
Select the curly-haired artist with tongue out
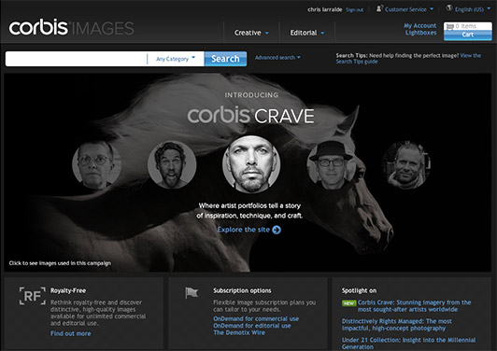click(172, 164)
